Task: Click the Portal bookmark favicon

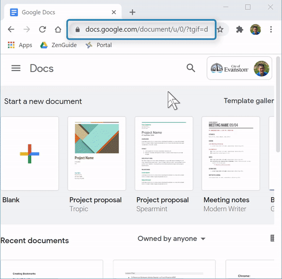Action: pos(89,45)
